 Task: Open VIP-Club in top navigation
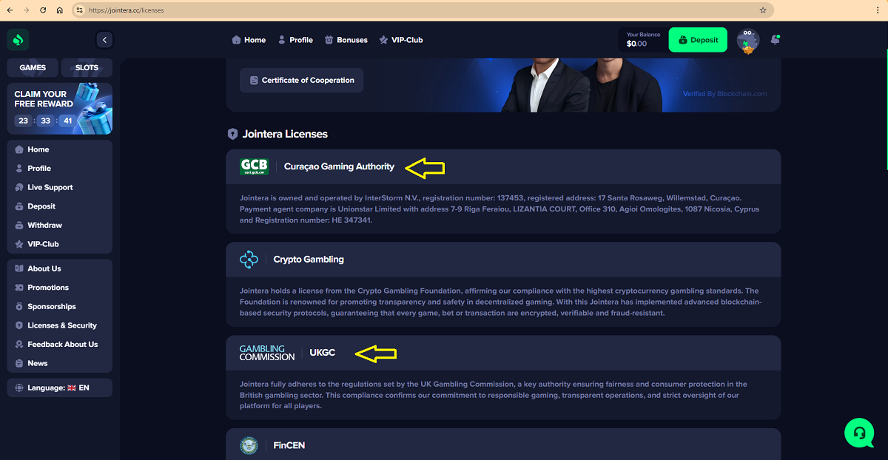[x=401, y=40]
